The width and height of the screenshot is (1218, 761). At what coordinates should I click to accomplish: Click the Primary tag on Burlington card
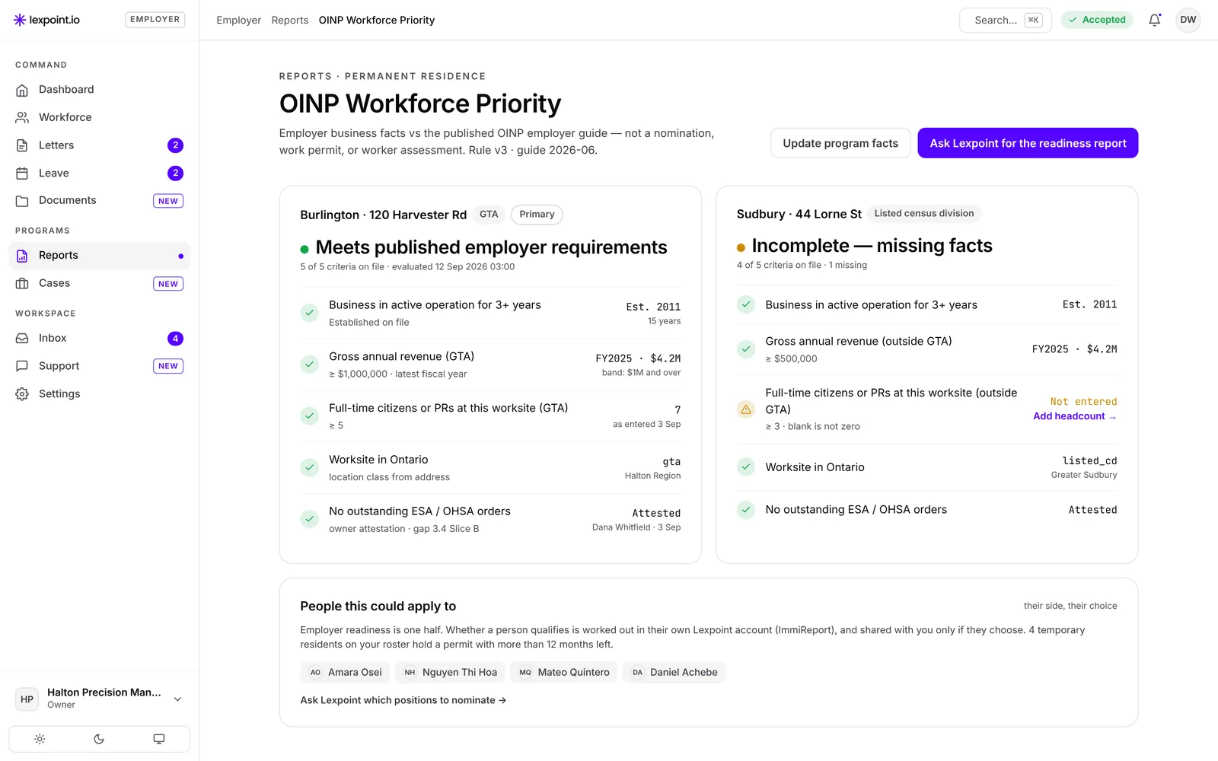(537, 215)
